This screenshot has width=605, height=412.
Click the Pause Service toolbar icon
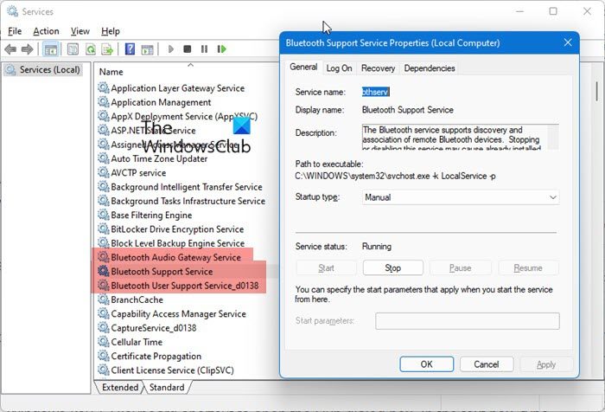point(204,49)
